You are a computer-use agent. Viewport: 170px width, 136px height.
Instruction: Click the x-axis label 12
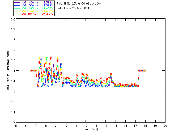pyautogui.click(x=86, y=126)
